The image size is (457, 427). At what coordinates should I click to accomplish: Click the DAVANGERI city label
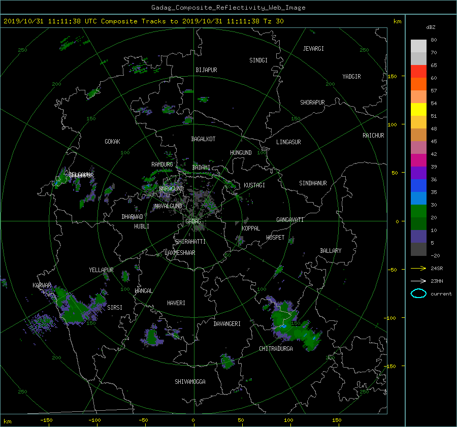click(227, 324)
